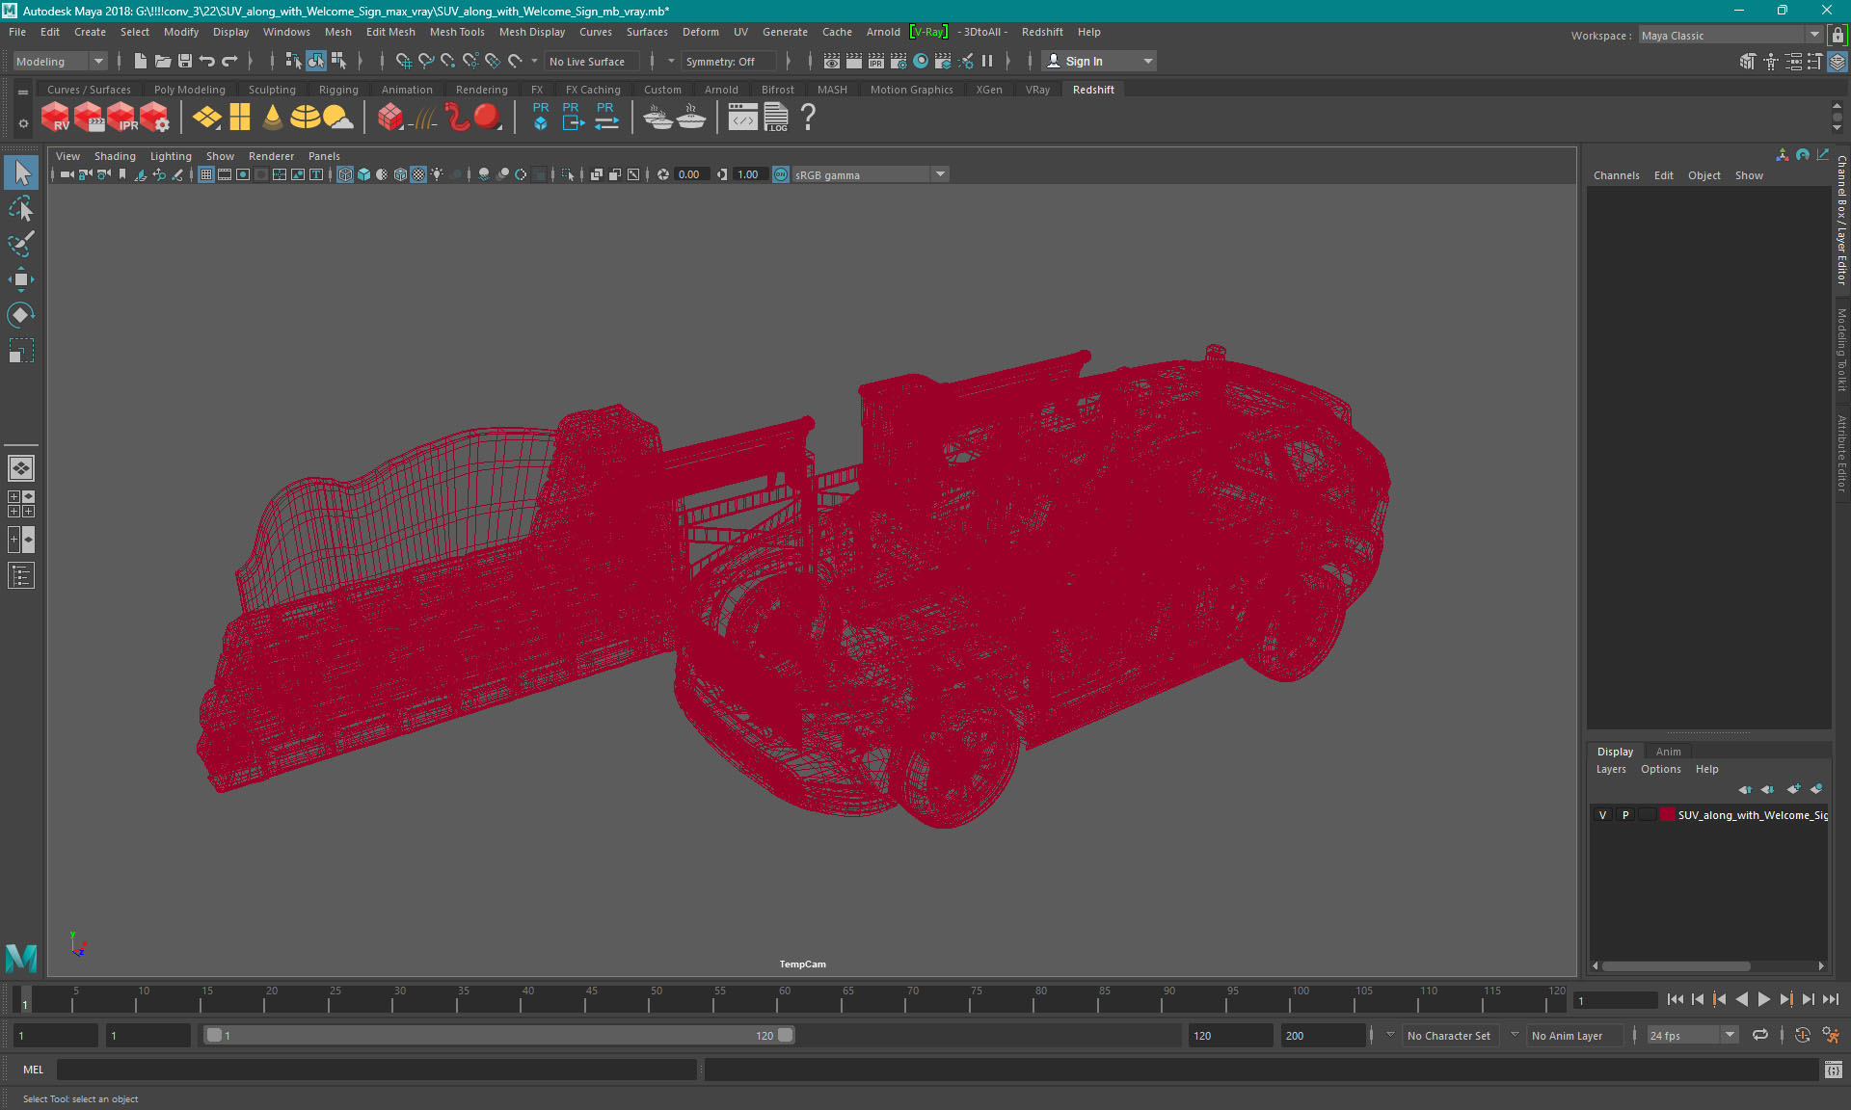
Task: Open the Modeling menu set dropdown
Action: pyautogui.click(x=60, y=61)
